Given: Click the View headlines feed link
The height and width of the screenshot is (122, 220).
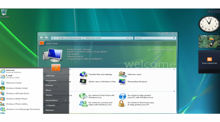Looking at the screenshot, I should [209, 63].
